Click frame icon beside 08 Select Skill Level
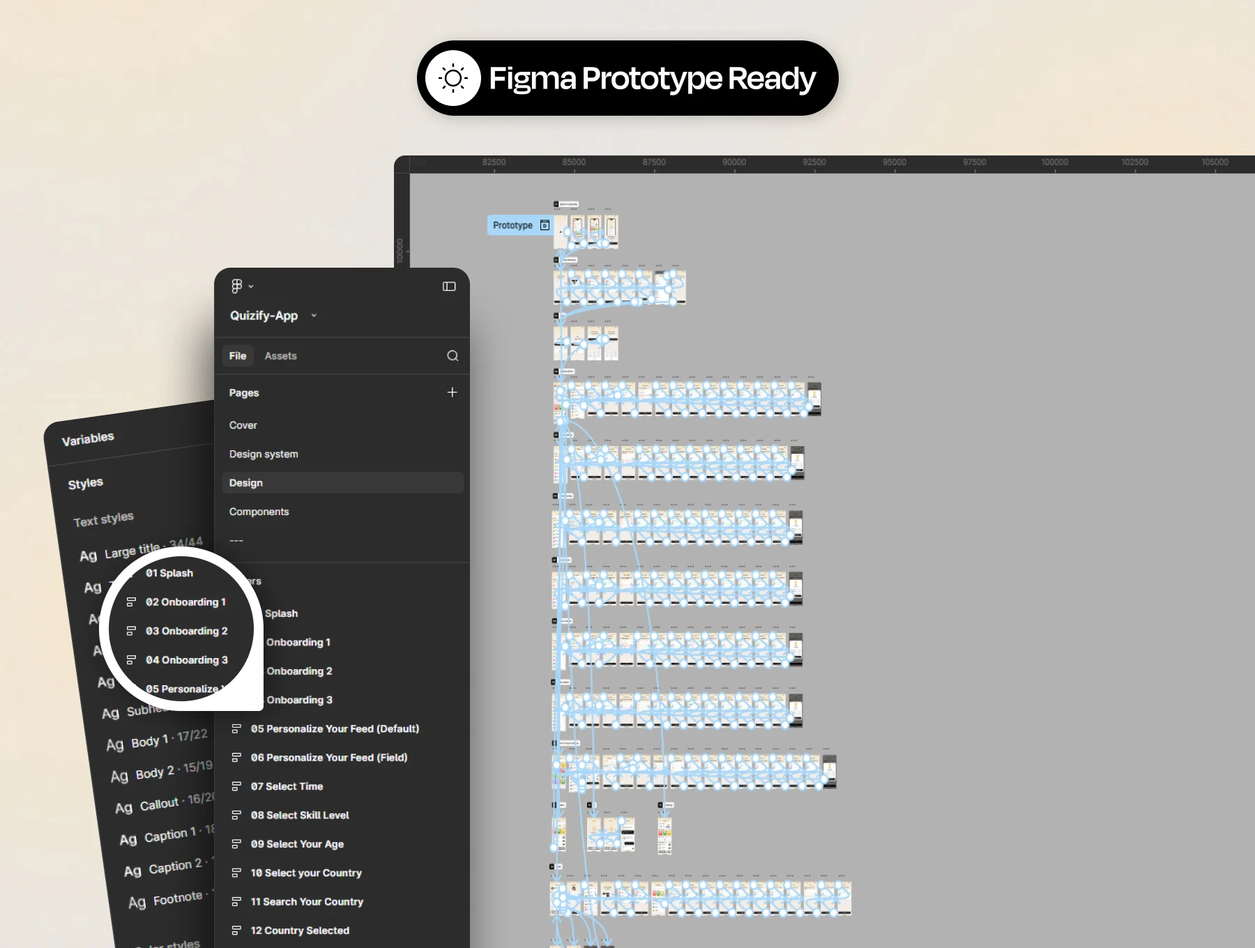Viewport: 1255px width, 948px height. point(236,815)
